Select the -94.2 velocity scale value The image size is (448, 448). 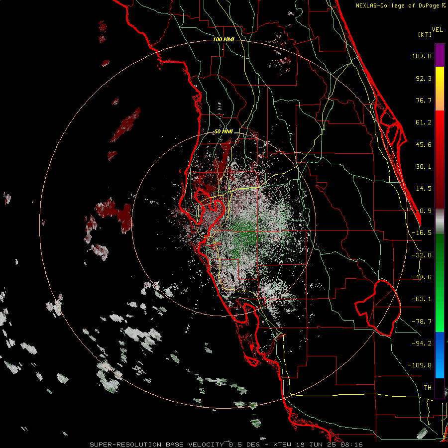coord(422,343)
